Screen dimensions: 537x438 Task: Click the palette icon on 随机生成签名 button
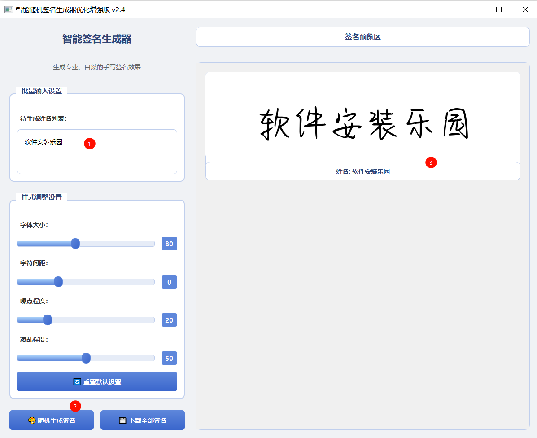32,420
